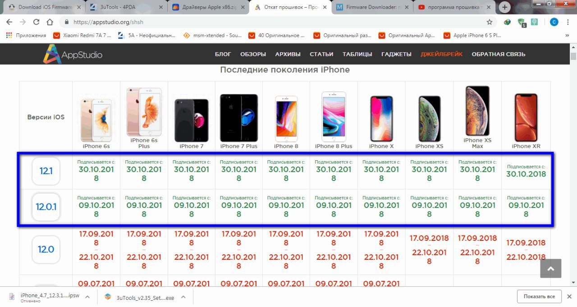Reload the appstudio.org page

click(x=37, y=22)
